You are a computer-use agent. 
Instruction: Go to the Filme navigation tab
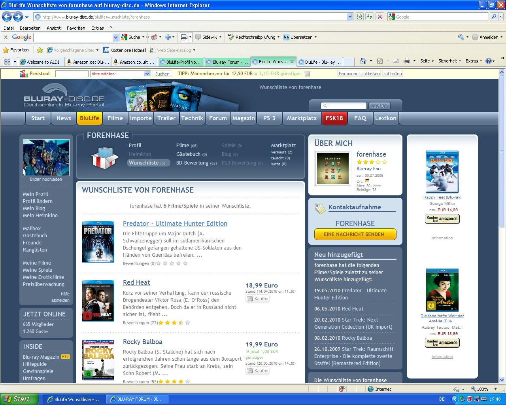(115, 118)
